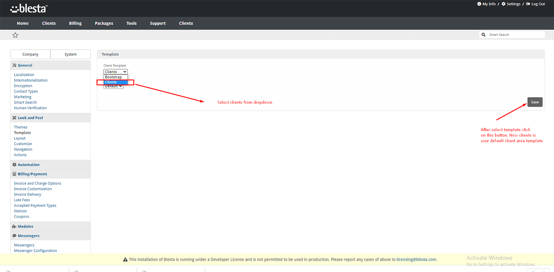Open the Packages menu
This screenshot has height=272, width=554.
pyautogui.click(x=104, y=23)
